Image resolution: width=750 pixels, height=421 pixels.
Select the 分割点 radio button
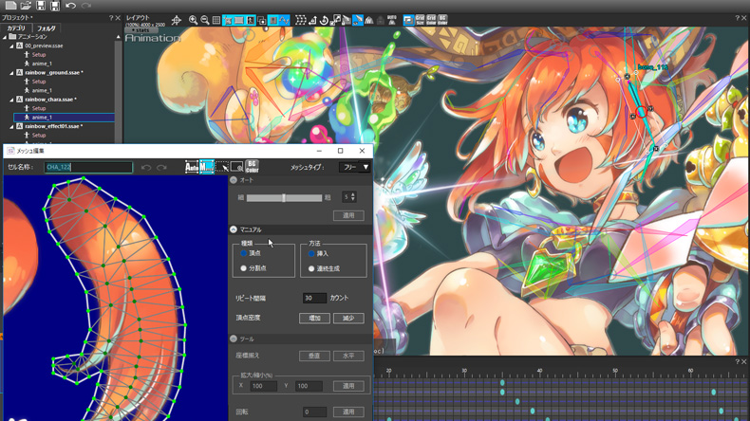coord(243,268)
